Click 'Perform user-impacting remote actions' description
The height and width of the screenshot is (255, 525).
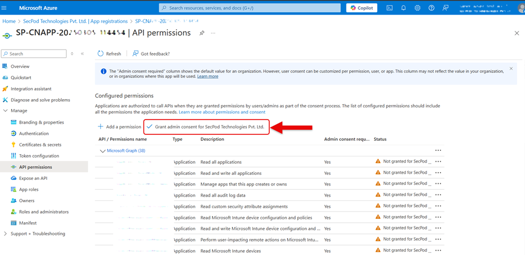tap(260, 240)
